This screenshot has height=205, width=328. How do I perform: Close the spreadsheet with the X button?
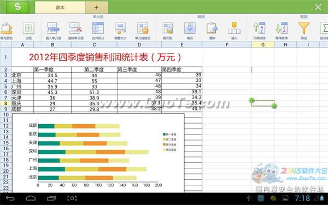(x=318, y=7)
